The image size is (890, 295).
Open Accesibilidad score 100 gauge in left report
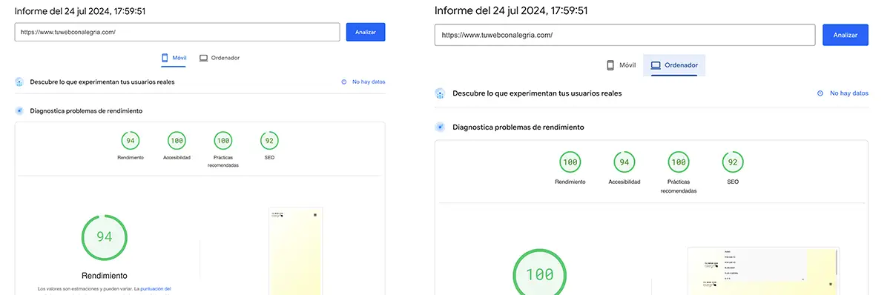point(177,141)
